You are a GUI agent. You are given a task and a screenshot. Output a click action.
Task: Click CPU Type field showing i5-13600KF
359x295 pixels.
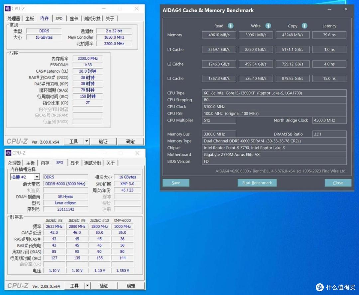tap(274, 93)
